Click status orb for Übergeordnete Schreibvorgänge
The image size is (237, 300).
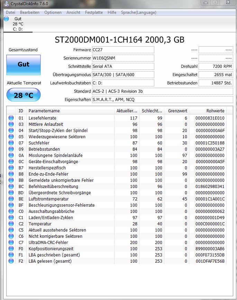coord(11,193)
